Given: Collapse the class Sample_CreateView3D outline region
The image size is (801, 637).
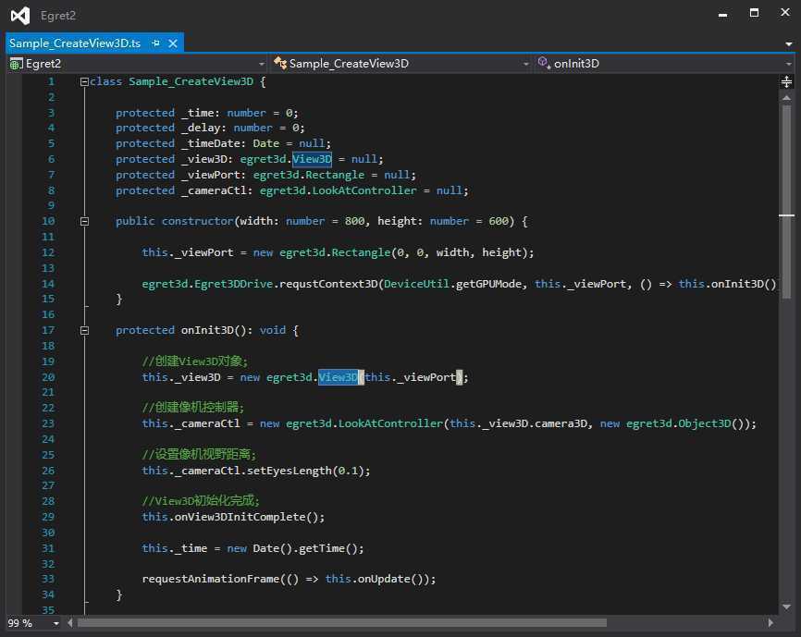Looking at the screenshot, I should 84,81.
